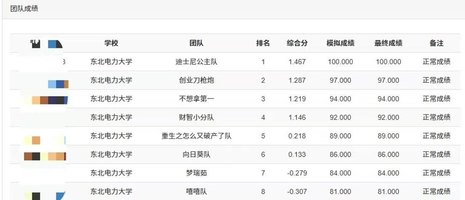Click the 综合分 column header

[297, 43]
